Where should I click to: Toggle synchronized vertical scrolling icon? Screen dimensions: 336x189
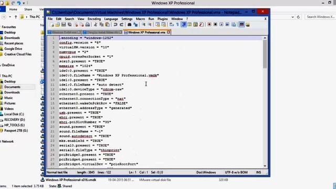tap(157, 25)
